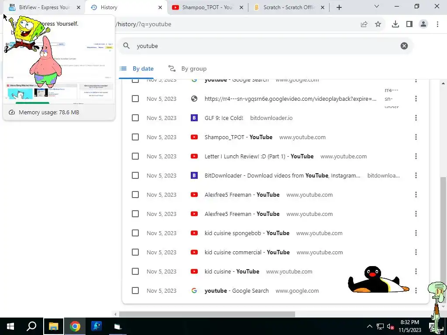The height and width of the screenshot is (335, 447).
Task: Open more actions for GLF 9: Ice Cold!
Action: [416, 118]
